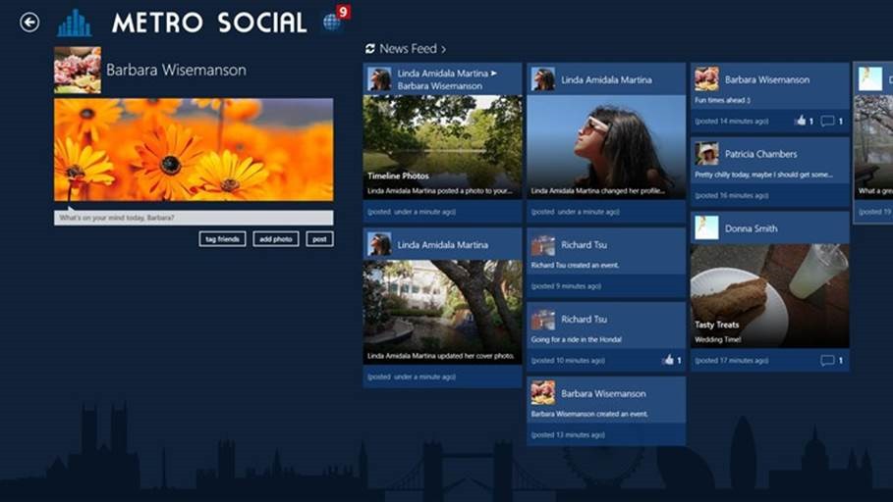Submit the status with the post button

pyautogui.click(x=318, y=239)
